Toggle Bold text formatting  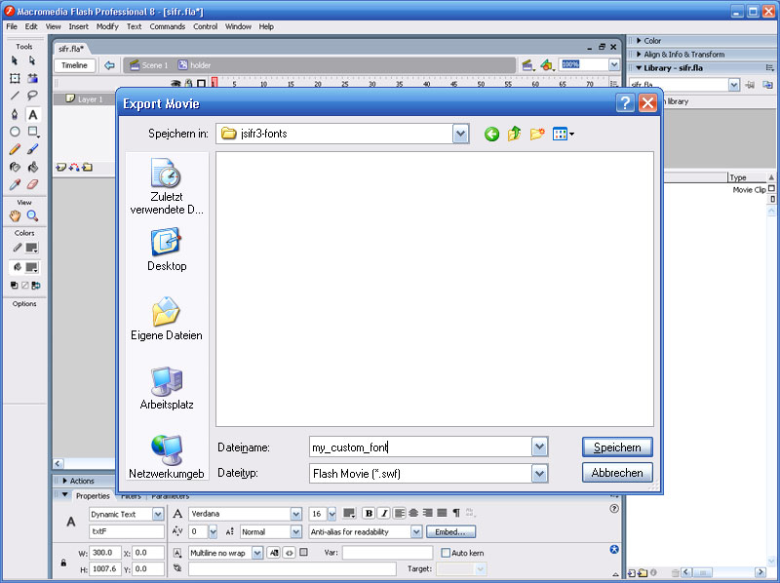pos(369,514)
